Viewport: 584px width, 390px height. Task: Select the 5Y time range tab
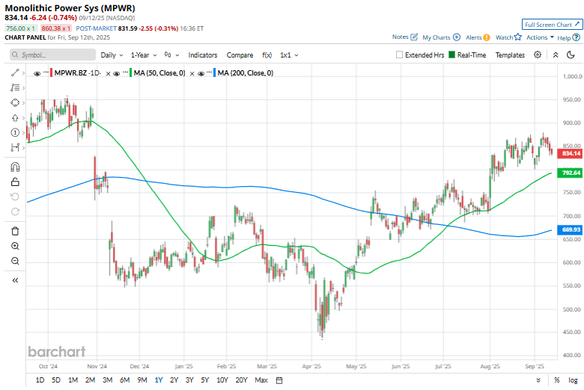click(205, 380)
